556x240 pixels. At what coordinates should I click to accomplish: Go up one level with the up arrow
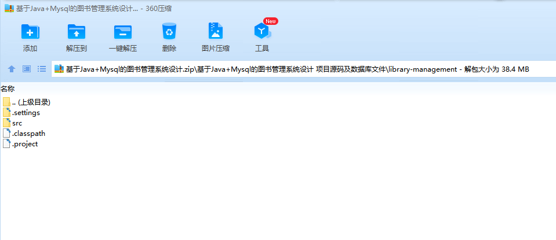(12, 69)
